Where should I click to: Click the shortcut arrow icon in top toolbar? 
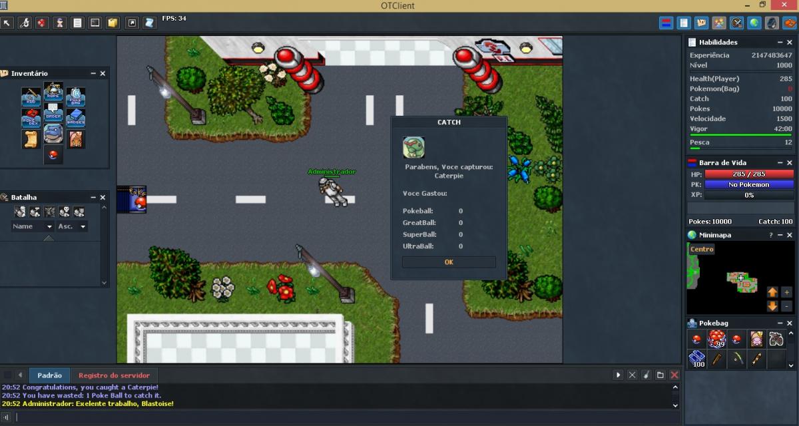tap(132, 23)
